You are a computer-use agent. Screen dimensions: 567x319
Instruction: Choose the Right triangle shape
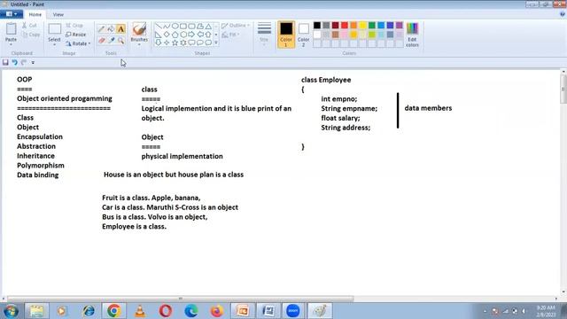[x=158, y=35]
